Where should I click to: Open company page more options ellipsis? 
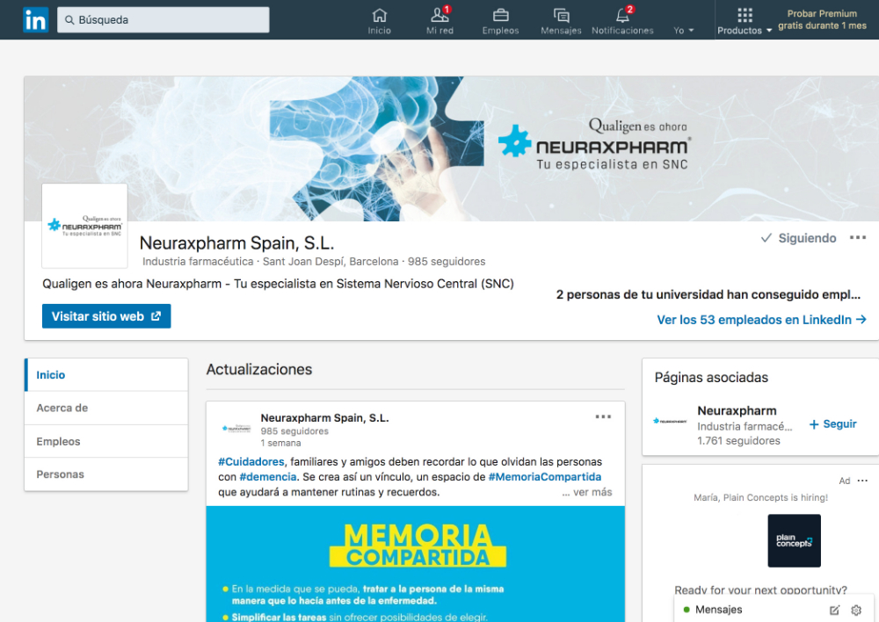857,237
